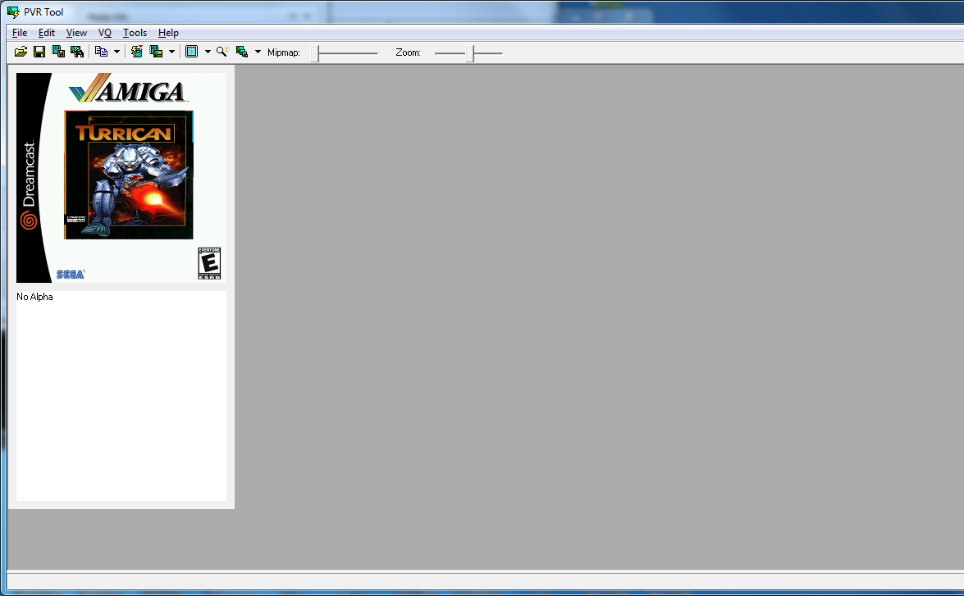This screenshot has height=596, width=964.
Task: Click the "Mipmap:" toolbar label
Action: [x=284, y=52]
